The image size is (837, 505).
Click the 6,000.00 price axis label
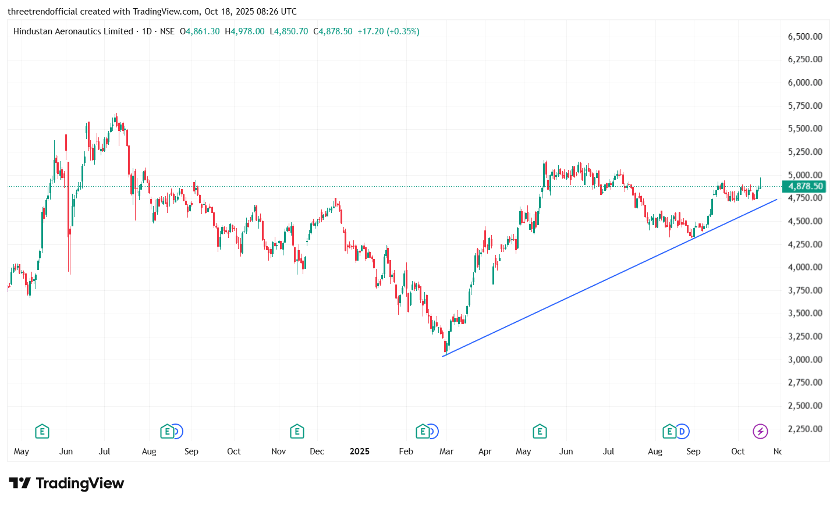[x=805, y=83]
